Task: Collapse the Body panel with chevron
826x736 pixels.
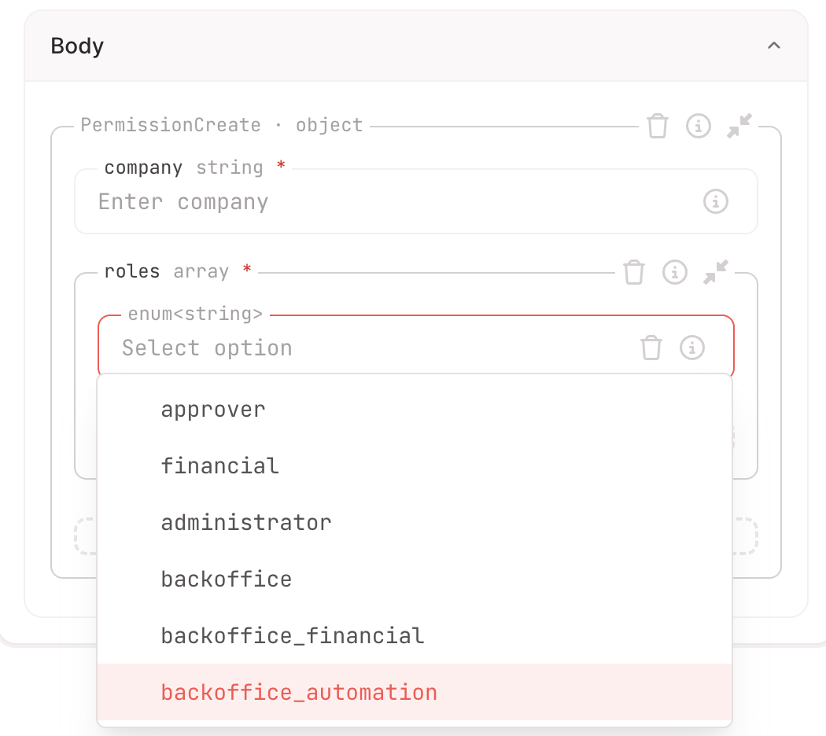Action: [x=774, y=46]
